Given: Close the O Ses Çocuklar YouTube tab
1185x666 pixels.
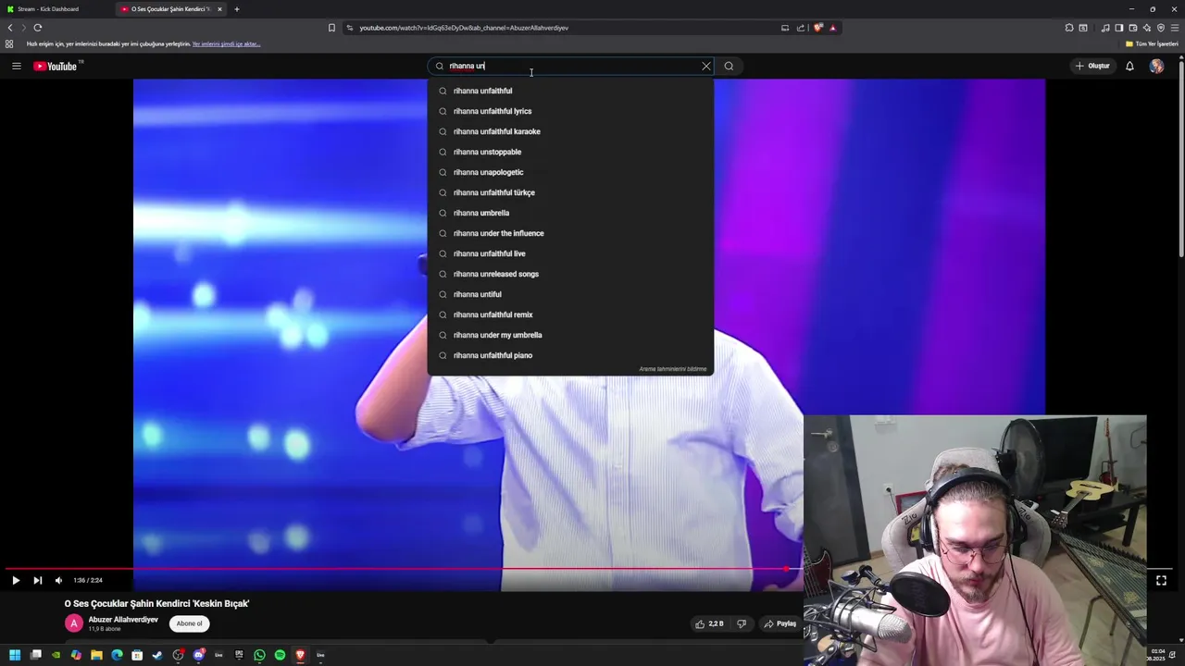Looking at the screenshot, I should click(219, 9).
